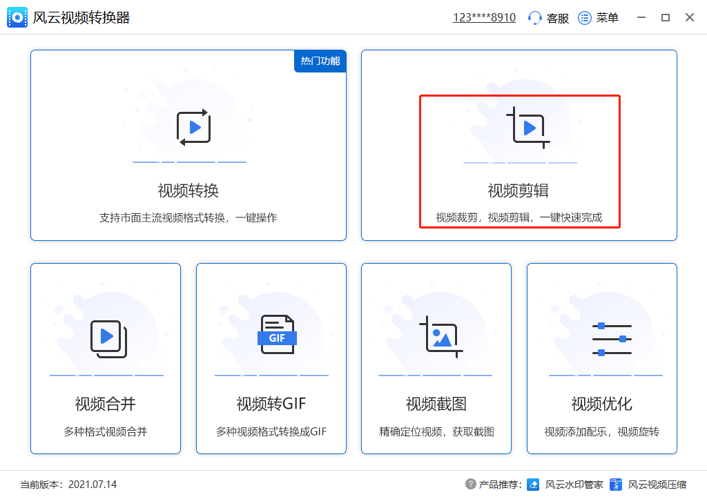Click description 多种格式视频合并
Image resolution: width=707 pixels, height=497 pixels.
coord(105,431)
